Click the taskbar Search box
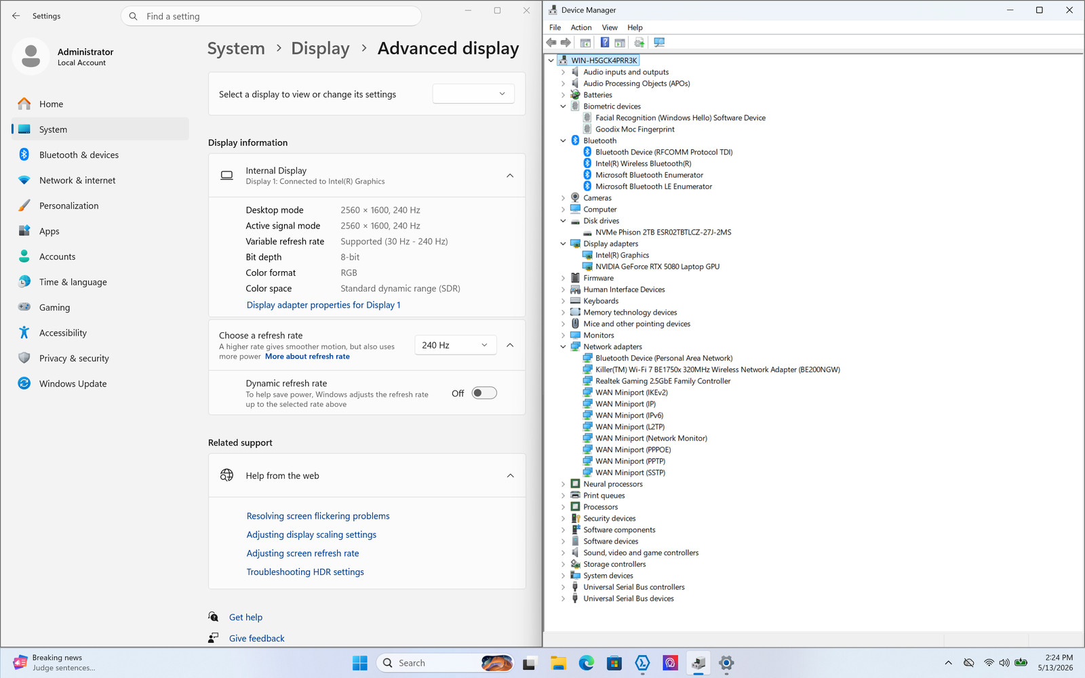This screenshot has width=1085, height=678. pyautogui.click(x=445, y=663)
